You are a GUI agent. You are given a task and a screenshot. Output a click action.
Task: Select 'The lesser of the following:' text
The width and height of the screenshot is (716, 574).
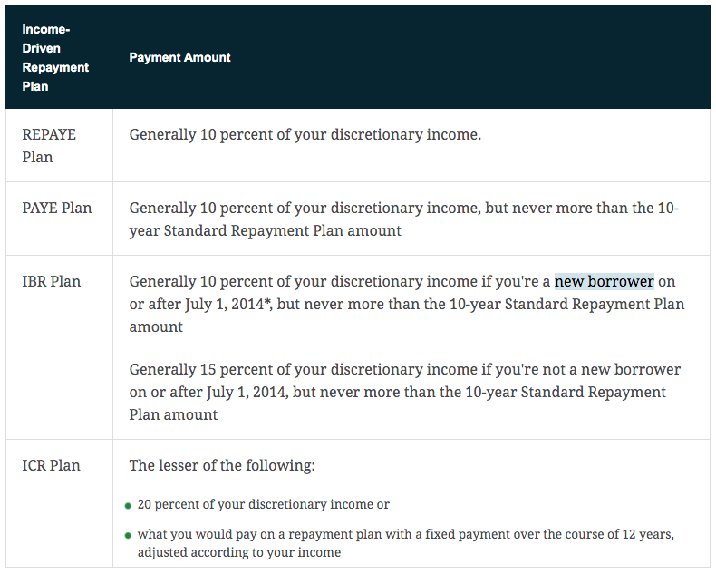222,466
